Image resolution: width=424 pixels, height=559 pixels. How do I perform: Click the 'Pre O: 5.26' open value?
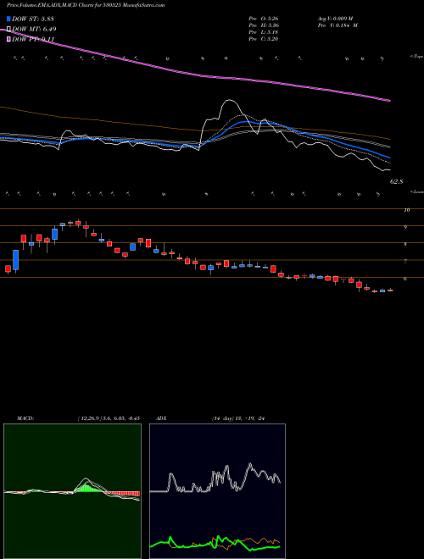(264, 19)
